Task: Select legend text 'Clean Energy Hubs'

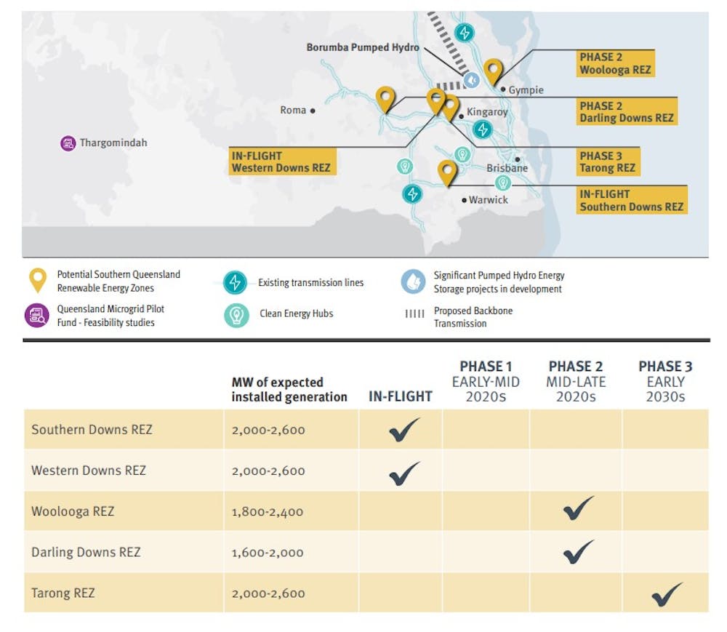Action: coord(297,313)
